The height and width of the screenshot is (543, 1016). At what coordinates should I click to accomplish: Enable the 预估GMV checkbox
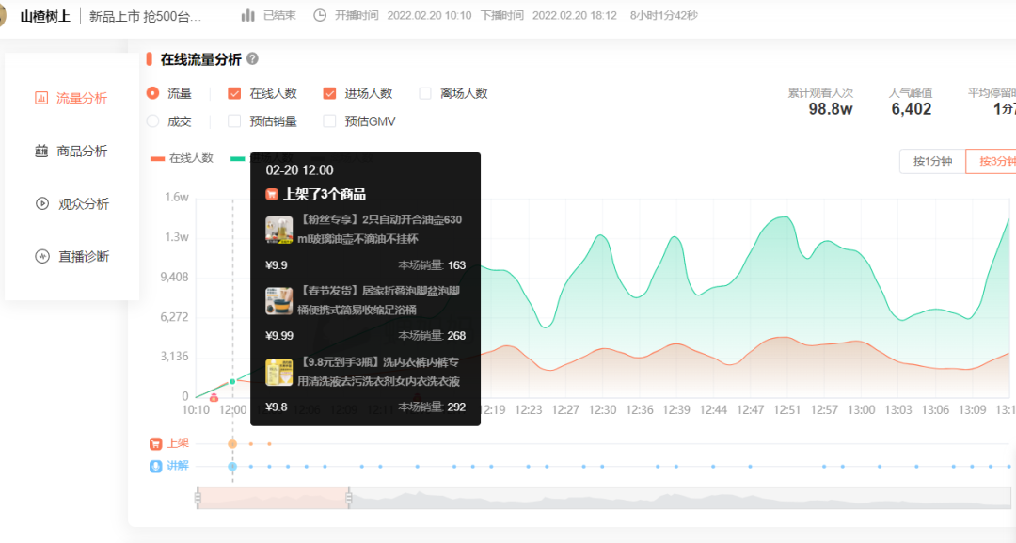tap(330, 121)
